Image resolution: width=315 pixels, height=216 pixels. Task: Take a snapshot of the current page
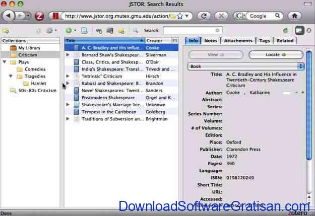pyautogui.click(x=110, y=31)
